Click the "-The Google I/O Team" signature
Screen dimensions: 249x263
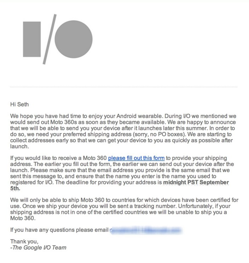coord(38,247)
